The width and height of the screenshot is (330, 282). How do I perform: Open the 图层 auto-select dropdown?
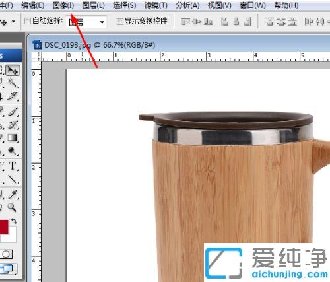pos(86,22)
